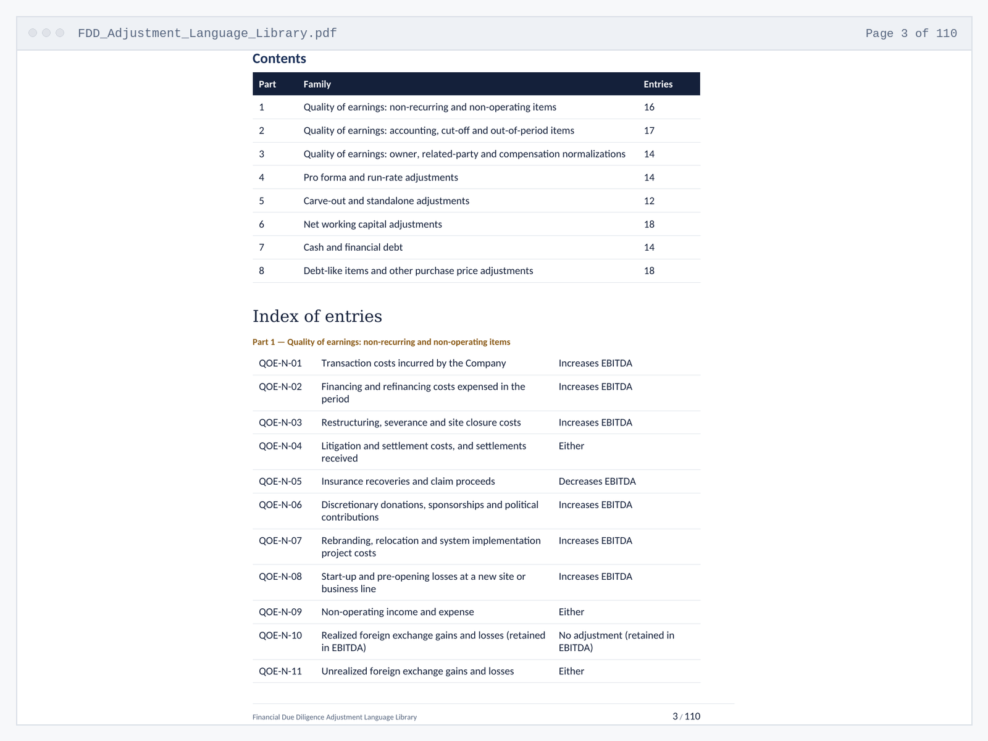Image resolution: width=988 pixels, height=741 pixels.
Task: Click the Entries column header
Action: click(x=658, y=84)
